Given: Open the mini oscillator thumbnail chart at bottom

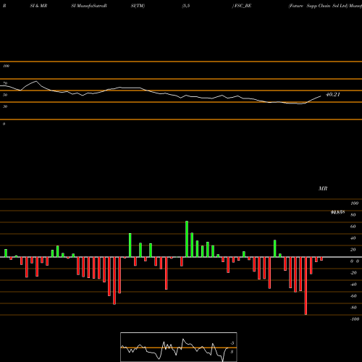Looking at the screenshot, I should coord(179,347).
